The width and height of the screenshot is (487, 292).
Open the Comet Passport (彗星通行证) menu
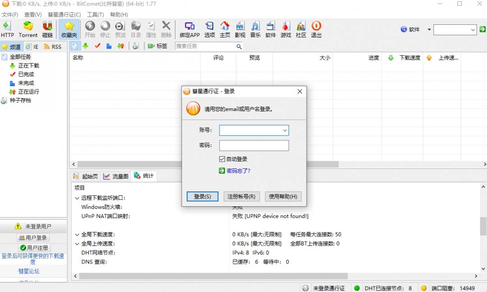tap(64, 14)
